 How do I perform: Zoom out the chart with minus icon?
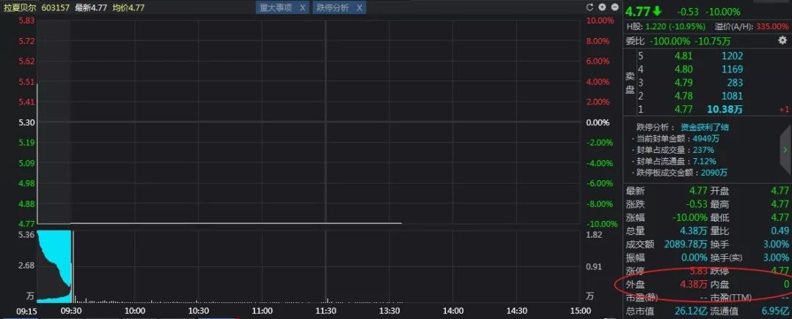click(x=614, y=7)
